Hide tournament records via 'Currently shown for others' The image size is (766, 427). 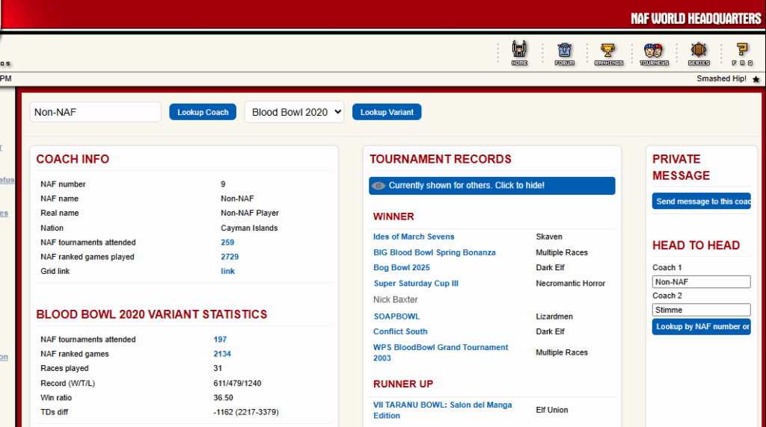[x=492, y=186]
